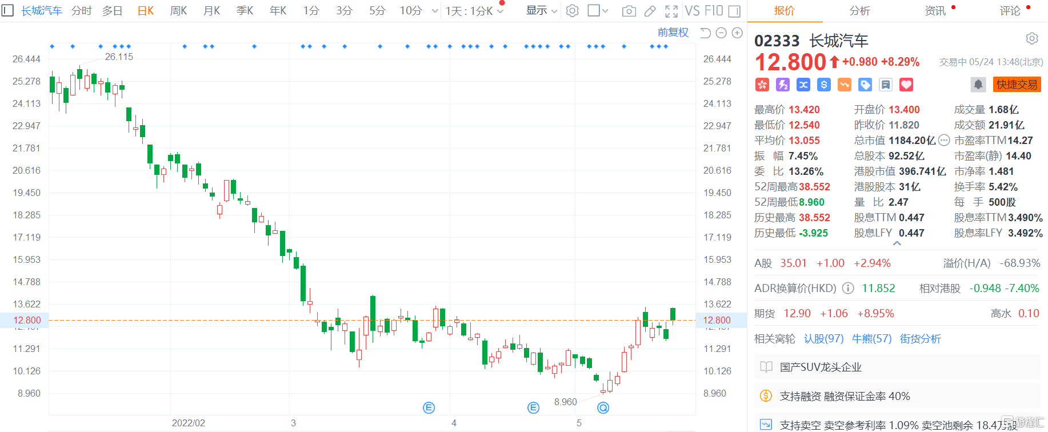Select the pencil drawing tool
Screen dimensions: 1048x432
[650, 11]
